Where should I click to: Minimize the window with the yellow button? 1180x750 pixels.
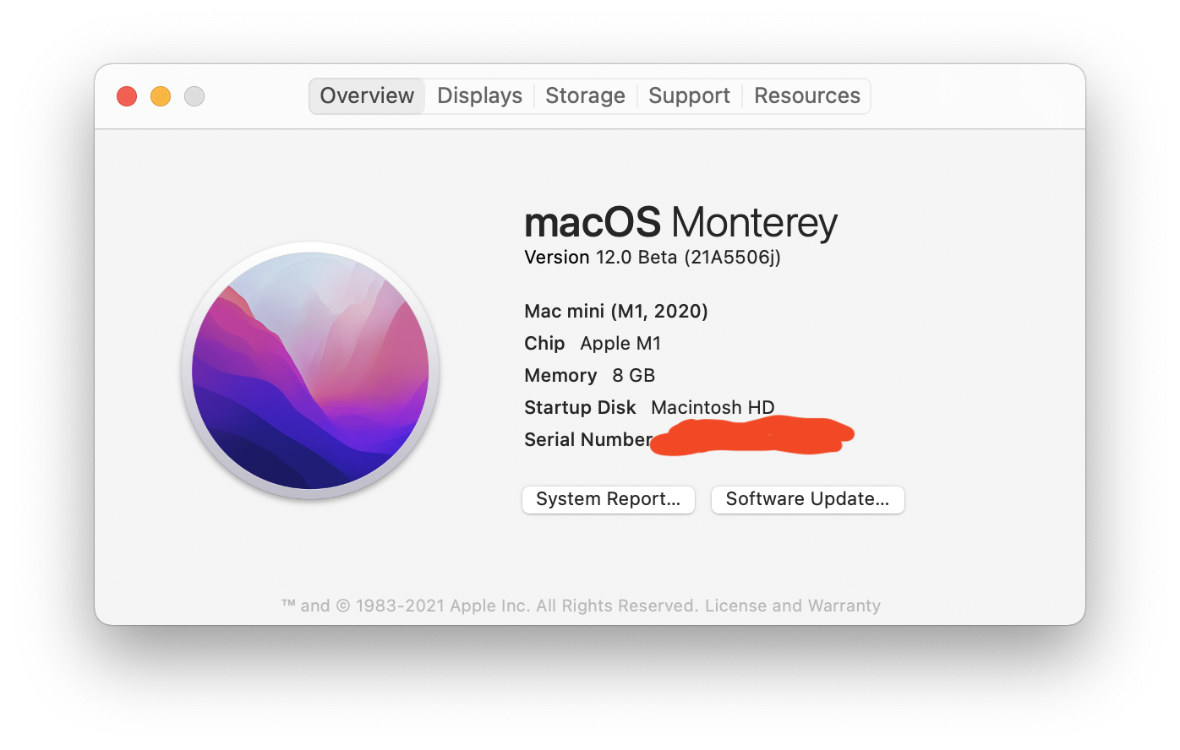click(161, 96)
